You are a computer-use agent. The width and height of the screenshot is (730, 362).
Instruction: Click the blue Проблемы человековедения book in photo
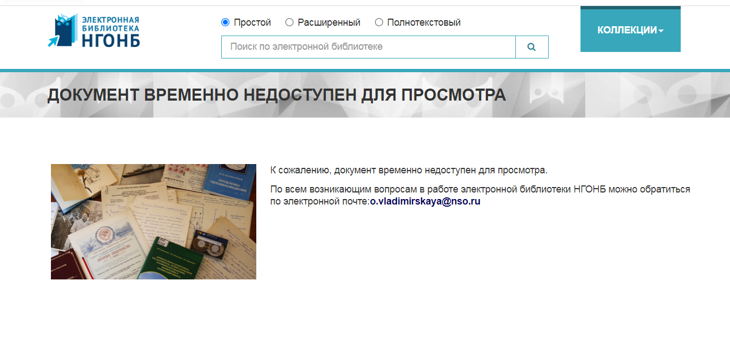point(229,182)
